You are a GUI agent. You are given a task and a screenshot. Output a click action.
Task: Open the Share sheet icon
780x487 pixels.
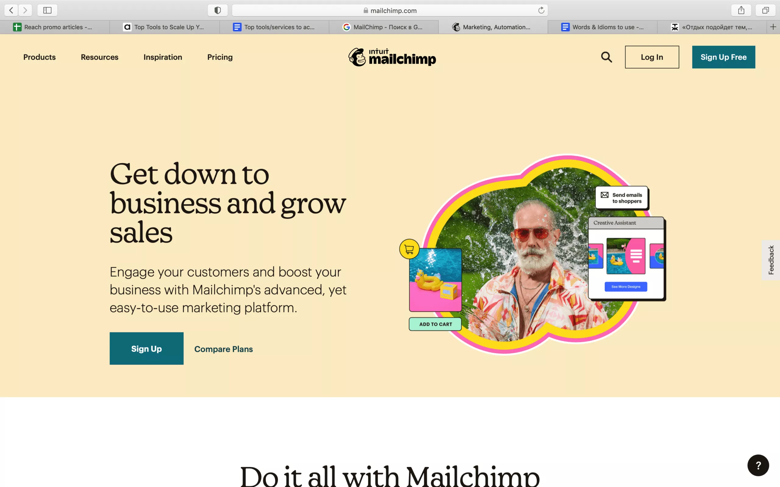741,10
